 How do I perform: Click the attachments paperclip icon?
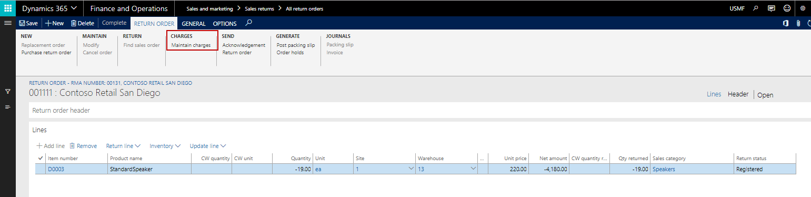click(798, 23)
